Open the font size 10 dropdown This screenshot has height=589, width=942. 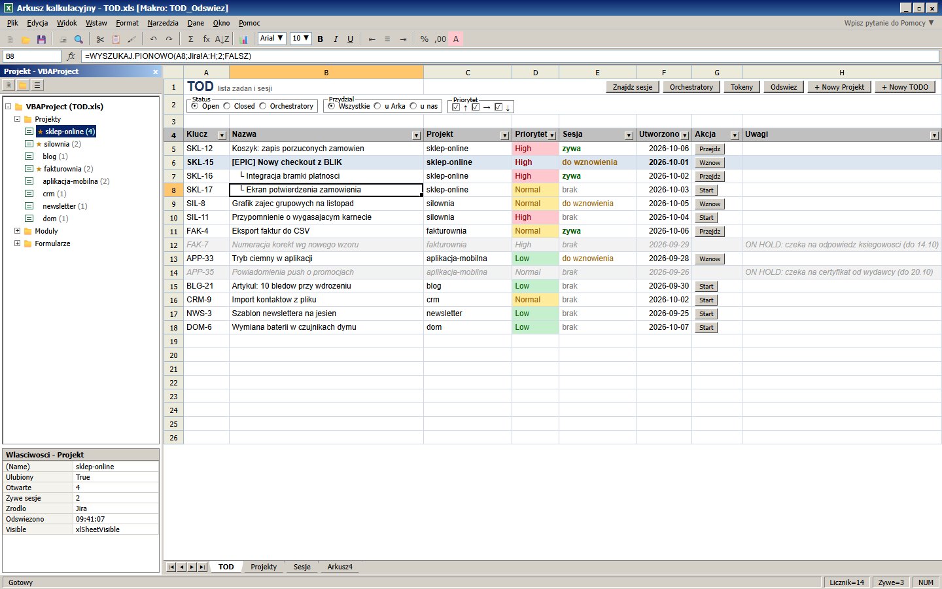pyautogui.click(x=301, y=39)
